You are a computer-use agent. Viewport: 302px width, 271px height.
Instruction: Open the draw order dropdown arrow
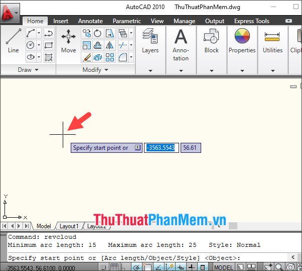click(131, 33)
